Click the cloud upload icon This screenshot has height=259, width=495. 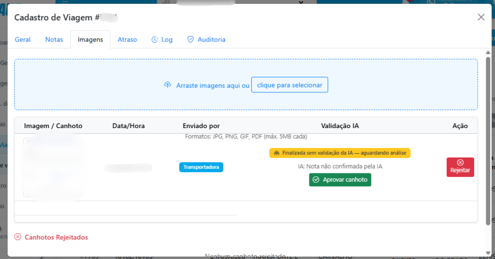(168, 85)
